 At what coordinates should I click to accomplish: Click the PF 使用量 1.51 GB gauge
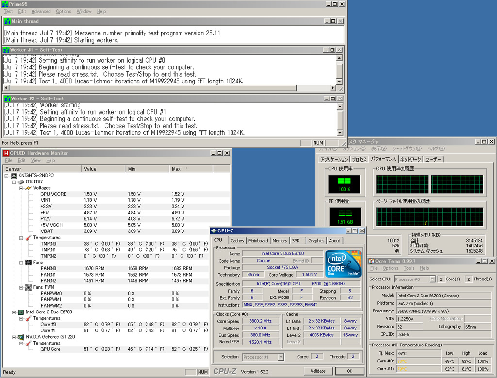[x=345, y=216]
